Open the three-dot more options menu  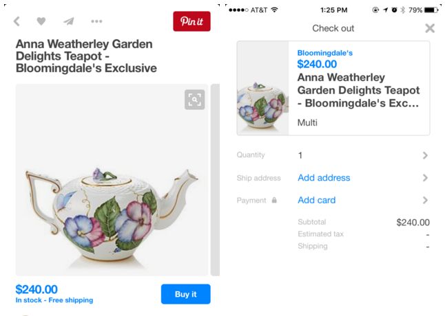coord(96,21)
